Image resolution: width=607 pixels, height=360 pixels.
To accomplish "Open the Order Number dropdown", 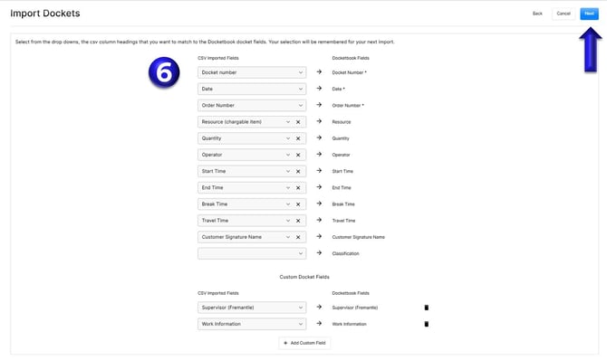I will click(x=252, y=105).
